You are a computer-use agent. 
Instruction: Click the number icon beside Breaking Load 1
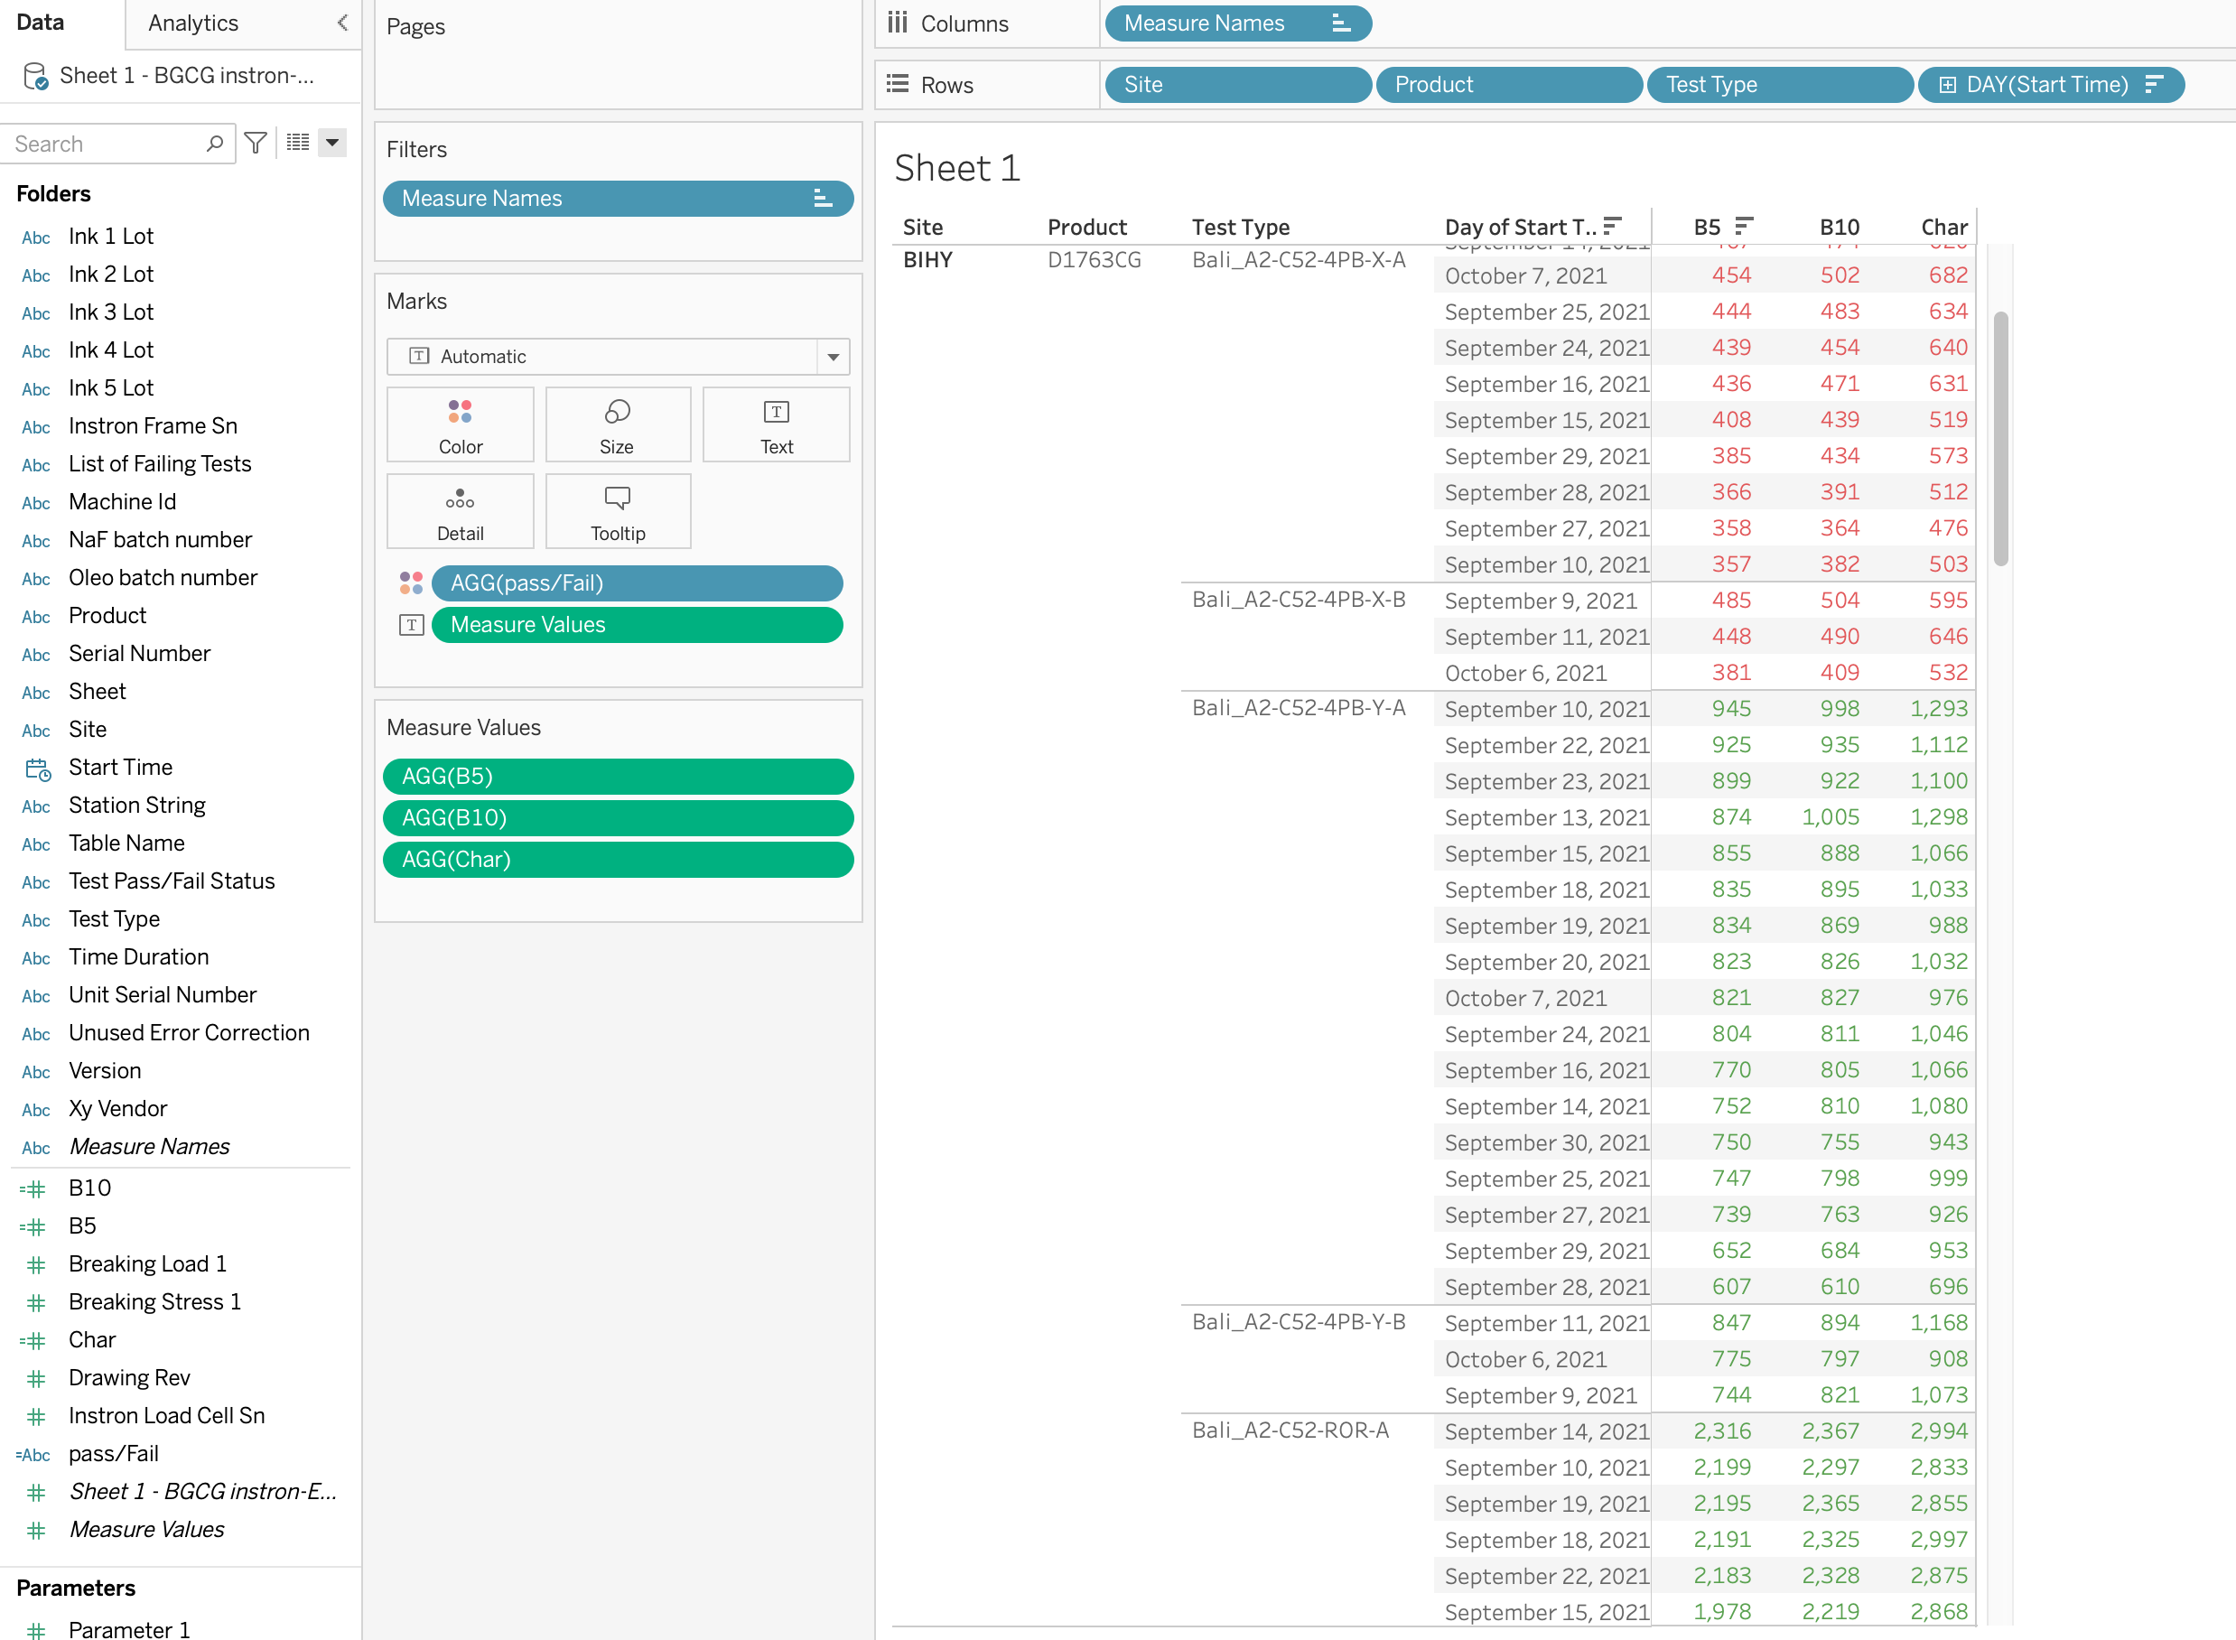[x=37, y=1264]
